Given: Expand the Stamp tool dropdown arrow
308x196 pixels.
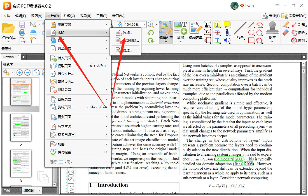Looking at the screenshot, I should (x=272, y=41).
